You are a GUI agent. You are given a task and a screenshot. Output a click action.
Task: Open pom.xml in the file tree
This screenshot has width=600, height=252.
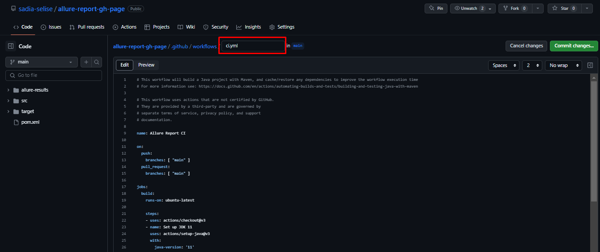pyautogui.click(x=30, y=122)
